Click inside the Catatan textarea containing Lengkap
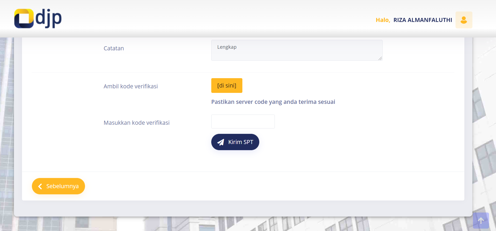 [297, 52]
